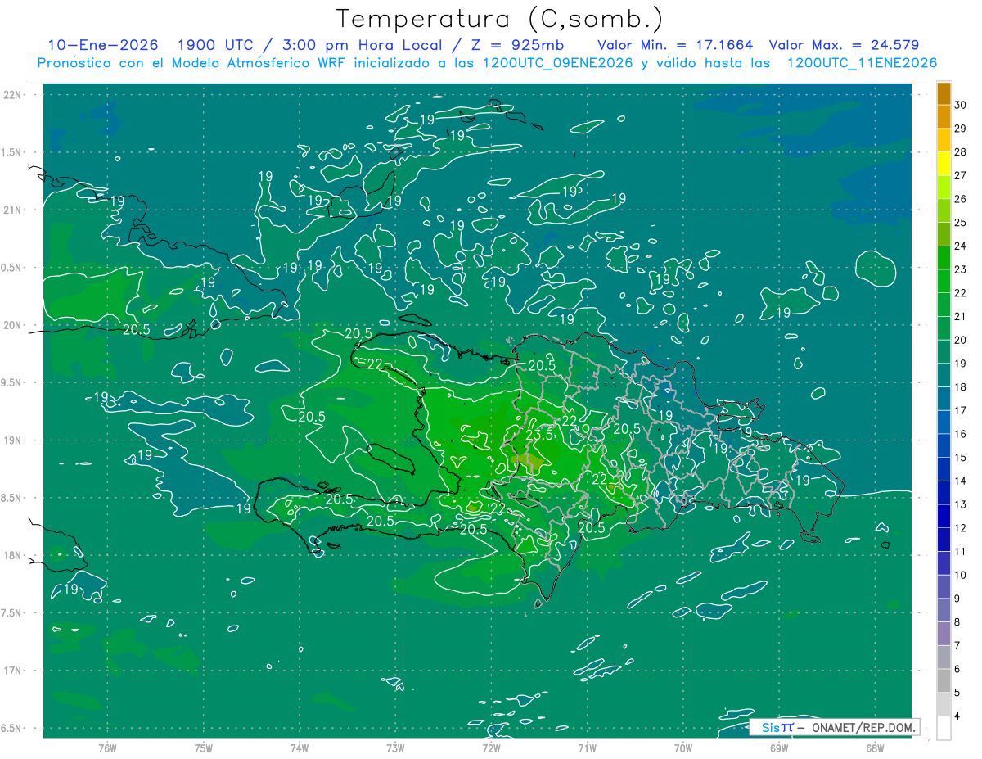Click the "30" label on the color legend
Screen dimensions: 982x759
click(x=960, y=105)
